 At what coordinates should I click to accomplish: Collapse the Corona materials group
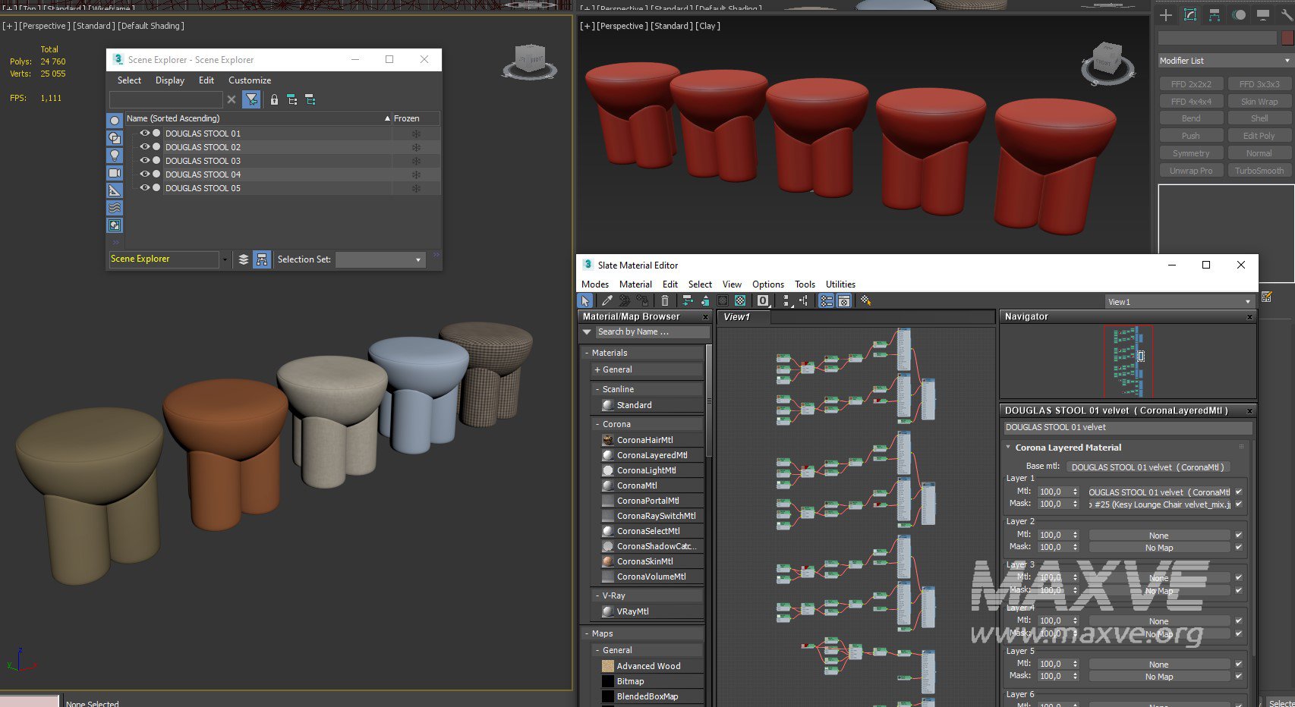(597, 424)
